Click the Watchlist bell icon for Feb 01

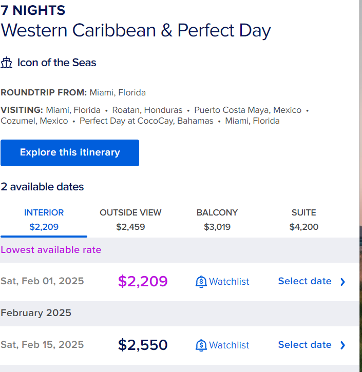coord(201,282)
